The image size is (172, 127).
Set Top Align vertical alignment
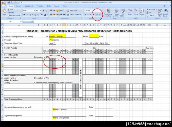coord(51,11)
